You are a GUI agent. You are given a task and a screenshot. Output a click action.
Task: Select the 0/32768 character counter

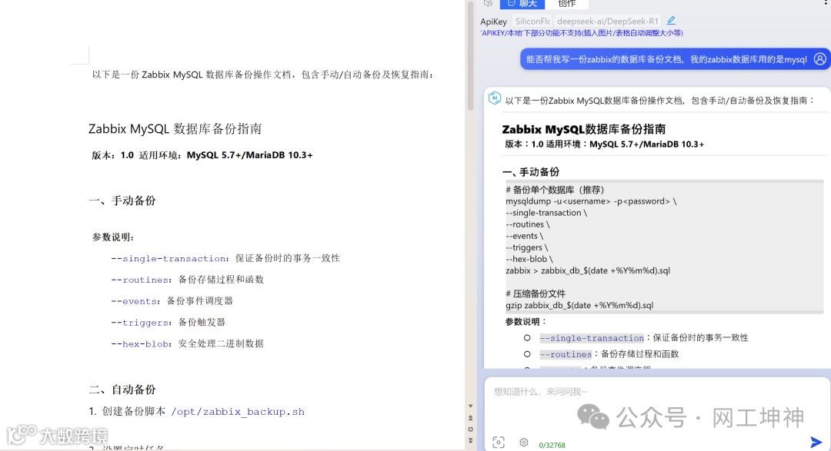(552, 445)
